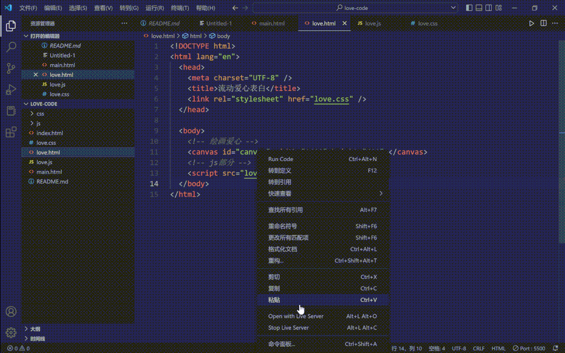
Task: Close love.html in open editors list
Action: (x=36, y=75)
